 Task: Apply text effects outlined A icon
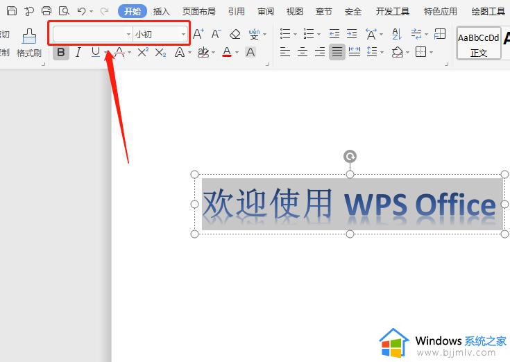(180, 52)
